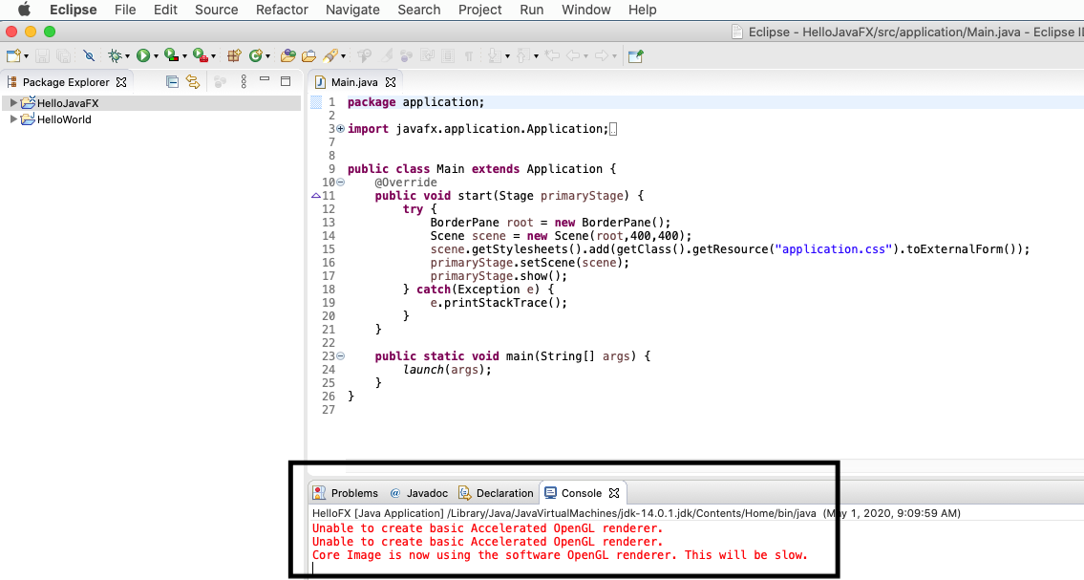
Task: Click the Save All toolbar icon
Action: tap(64, 56)
